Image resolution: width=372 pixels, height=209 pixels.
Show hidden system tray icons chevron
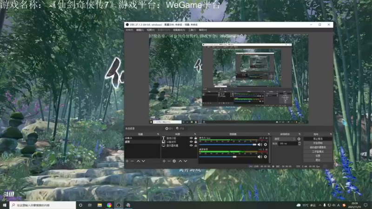coord(320,205)
